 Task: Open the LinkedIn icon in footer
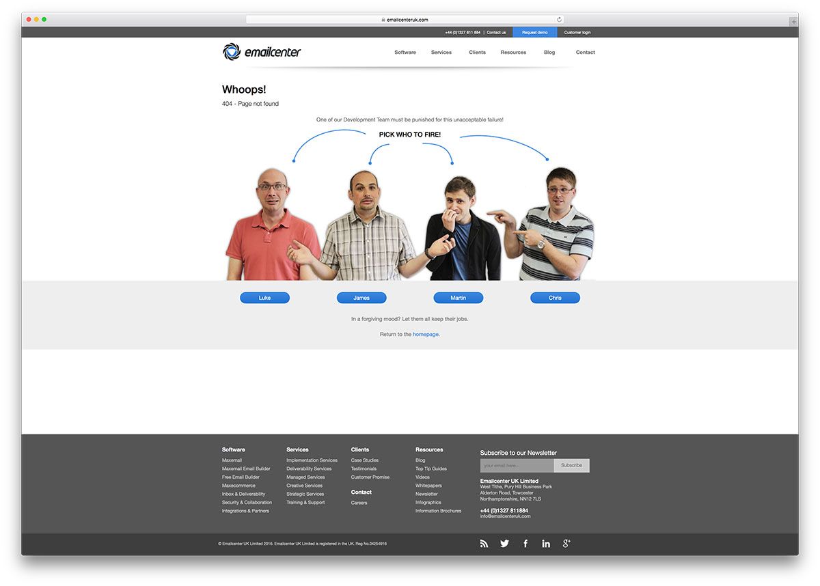coord(546,544)
